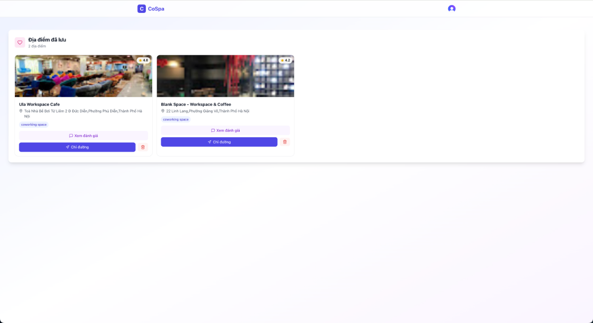Click the Blank Space cover image

tap(225, 76)
